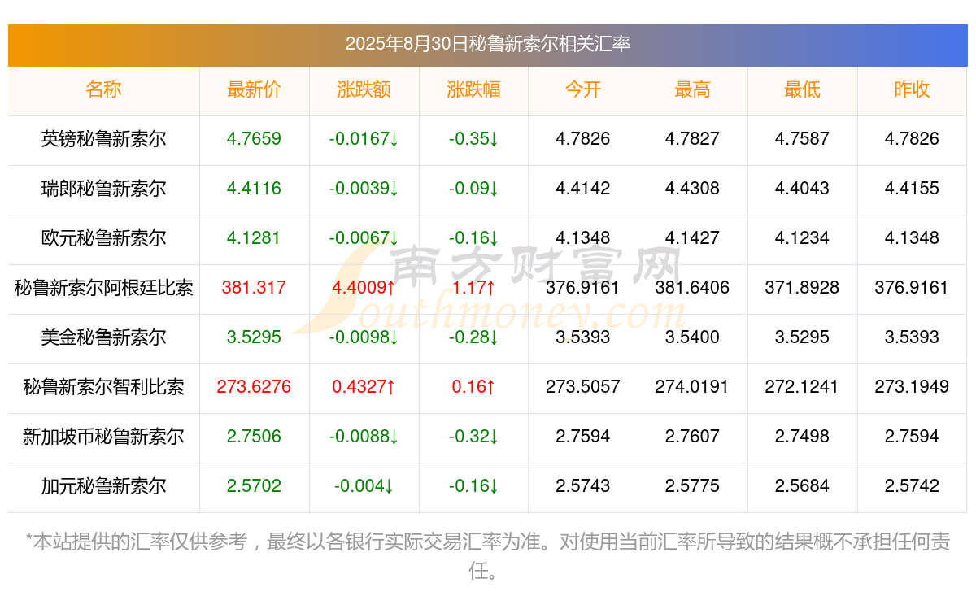Click latest price 3.5295 in 最新价 column
Image resolution: width=976 pixels, height=596 pixels.
pos(255,337)
